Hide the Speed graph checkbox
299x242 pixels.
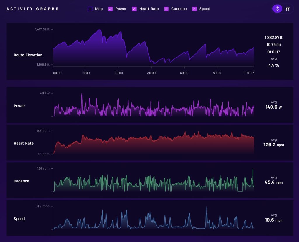coord(194,9)
